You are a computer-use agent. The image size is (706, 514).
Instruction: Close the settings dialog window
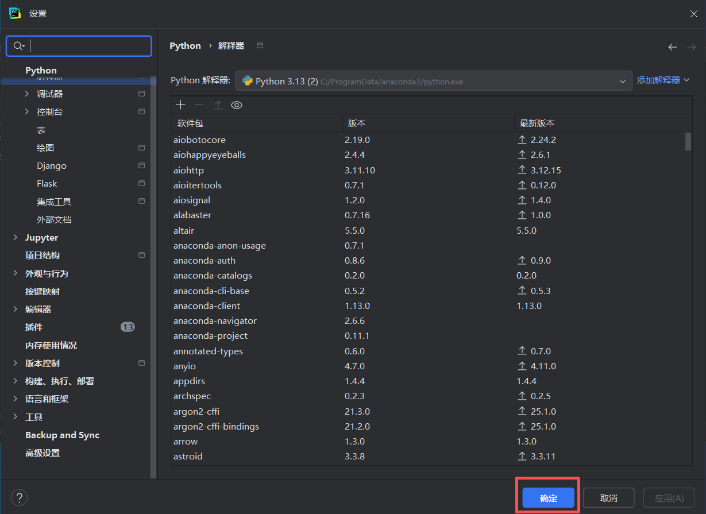694,14
